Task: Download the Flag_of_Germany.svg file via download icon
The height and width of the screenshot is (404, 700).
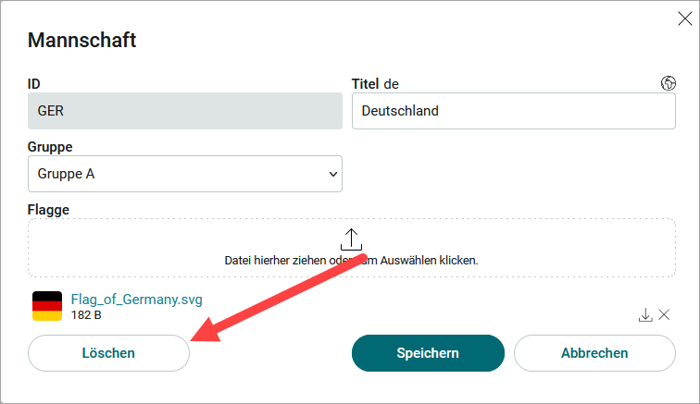Action: pyautogui.click(x=645, y=315)
